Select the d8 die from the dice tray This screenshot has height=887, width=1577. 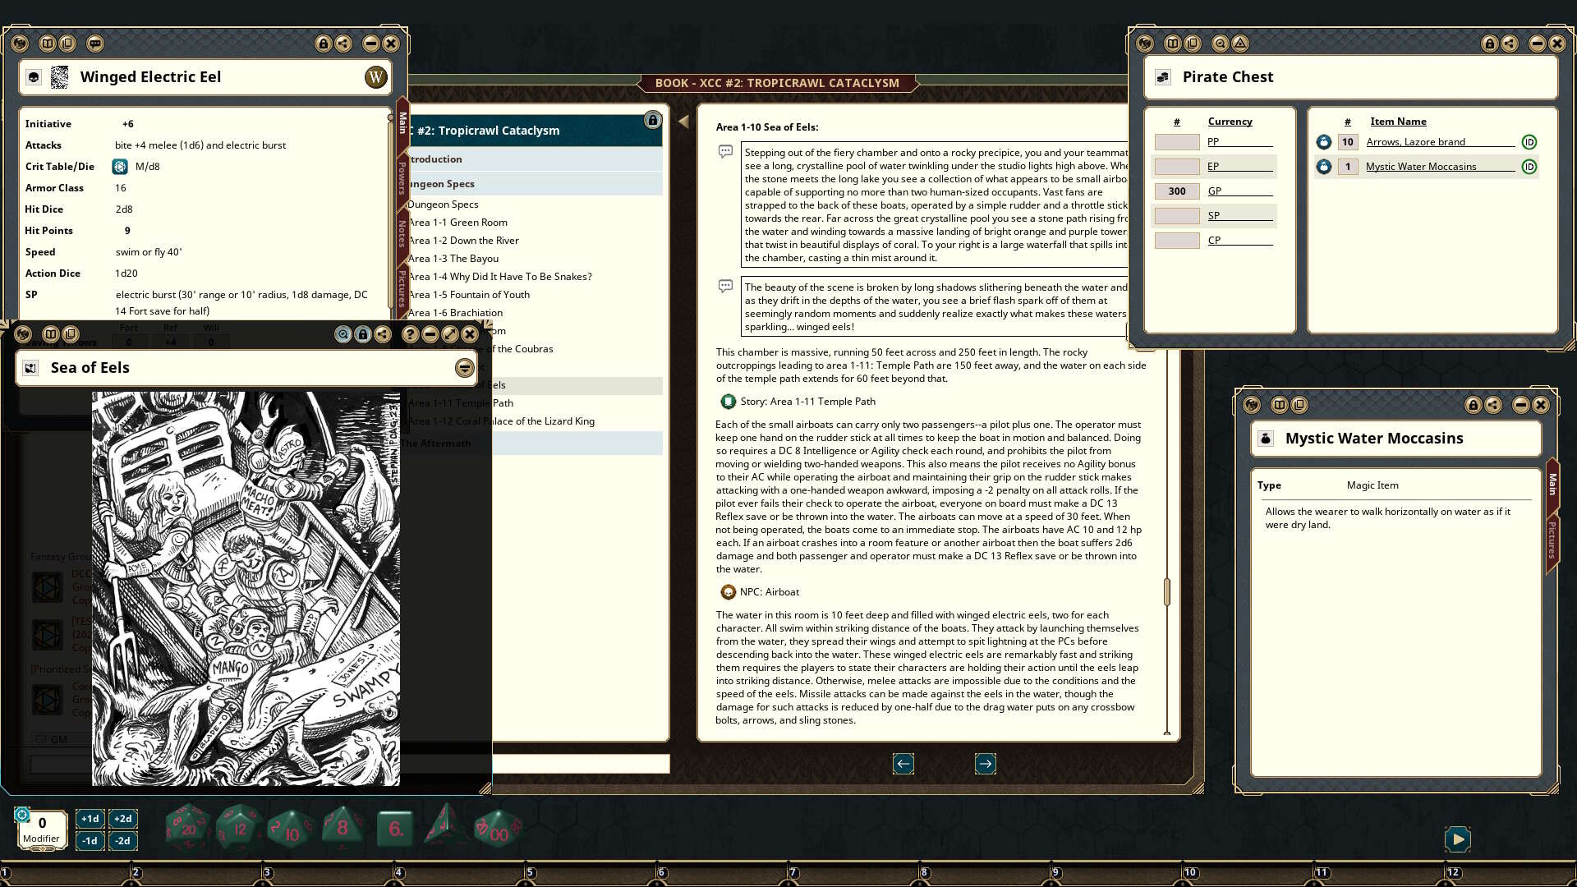[x=341, y=827]
